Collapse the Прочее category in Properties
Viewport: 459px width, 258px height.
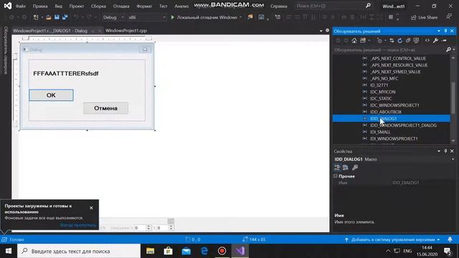[336, 176]
